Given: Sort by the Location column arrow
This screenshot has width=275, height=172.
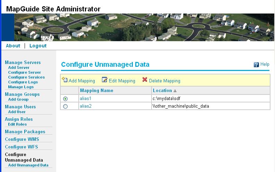Looking at the screenshot, I should 175,91.
